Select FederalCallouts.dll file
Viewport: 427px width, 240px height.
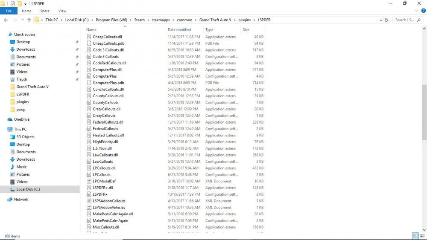click(108, 122)
